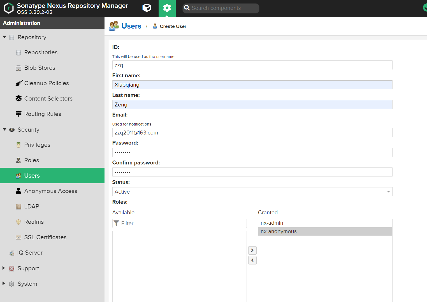This screenshot has width=427, height=302.
Task: Open Repositories in the sidebar
Action: point(41,52)
